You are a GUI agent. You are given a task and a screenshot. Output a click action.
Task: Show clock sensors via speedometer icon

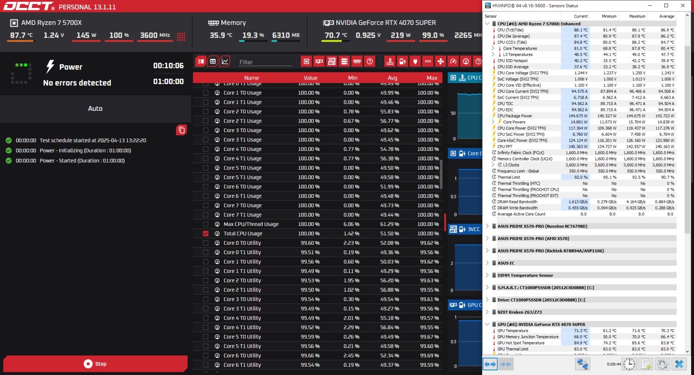pyautogui.click(x=453, y=62)
